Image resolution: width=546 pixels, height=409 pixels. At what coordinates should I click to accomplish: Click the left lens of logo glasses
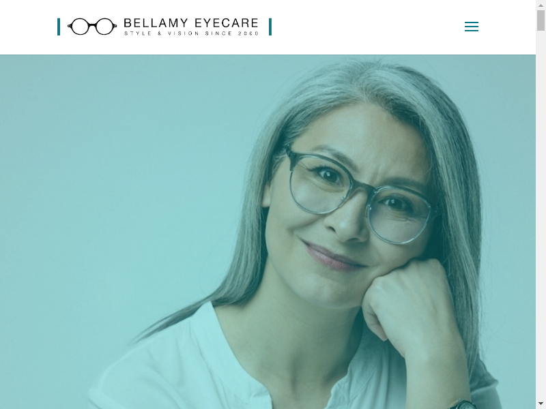[81, 27]
